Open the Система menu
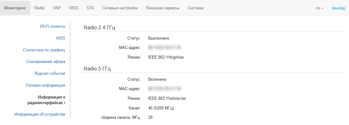The height and width of the screenshot is (125, 349). click(x=195, y=8)
